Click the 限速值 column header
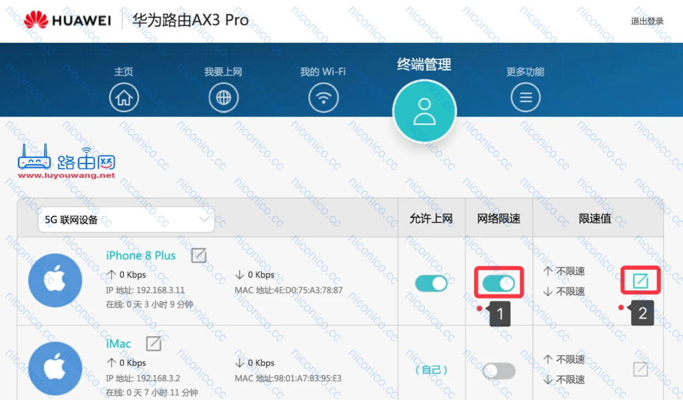The image size is (683, 400). click(595, 219)
